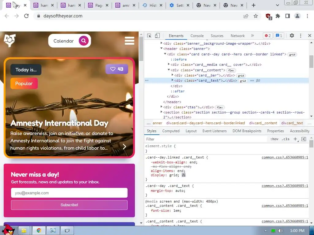Expand the card__media div node
The height and width of the screenshot is (235, 314).
[x=169, y=64]
